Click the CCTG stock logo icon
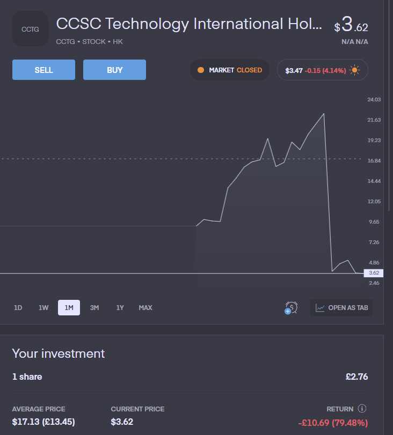The width and height of the screenshot is (393, 435). pos(30,29)
